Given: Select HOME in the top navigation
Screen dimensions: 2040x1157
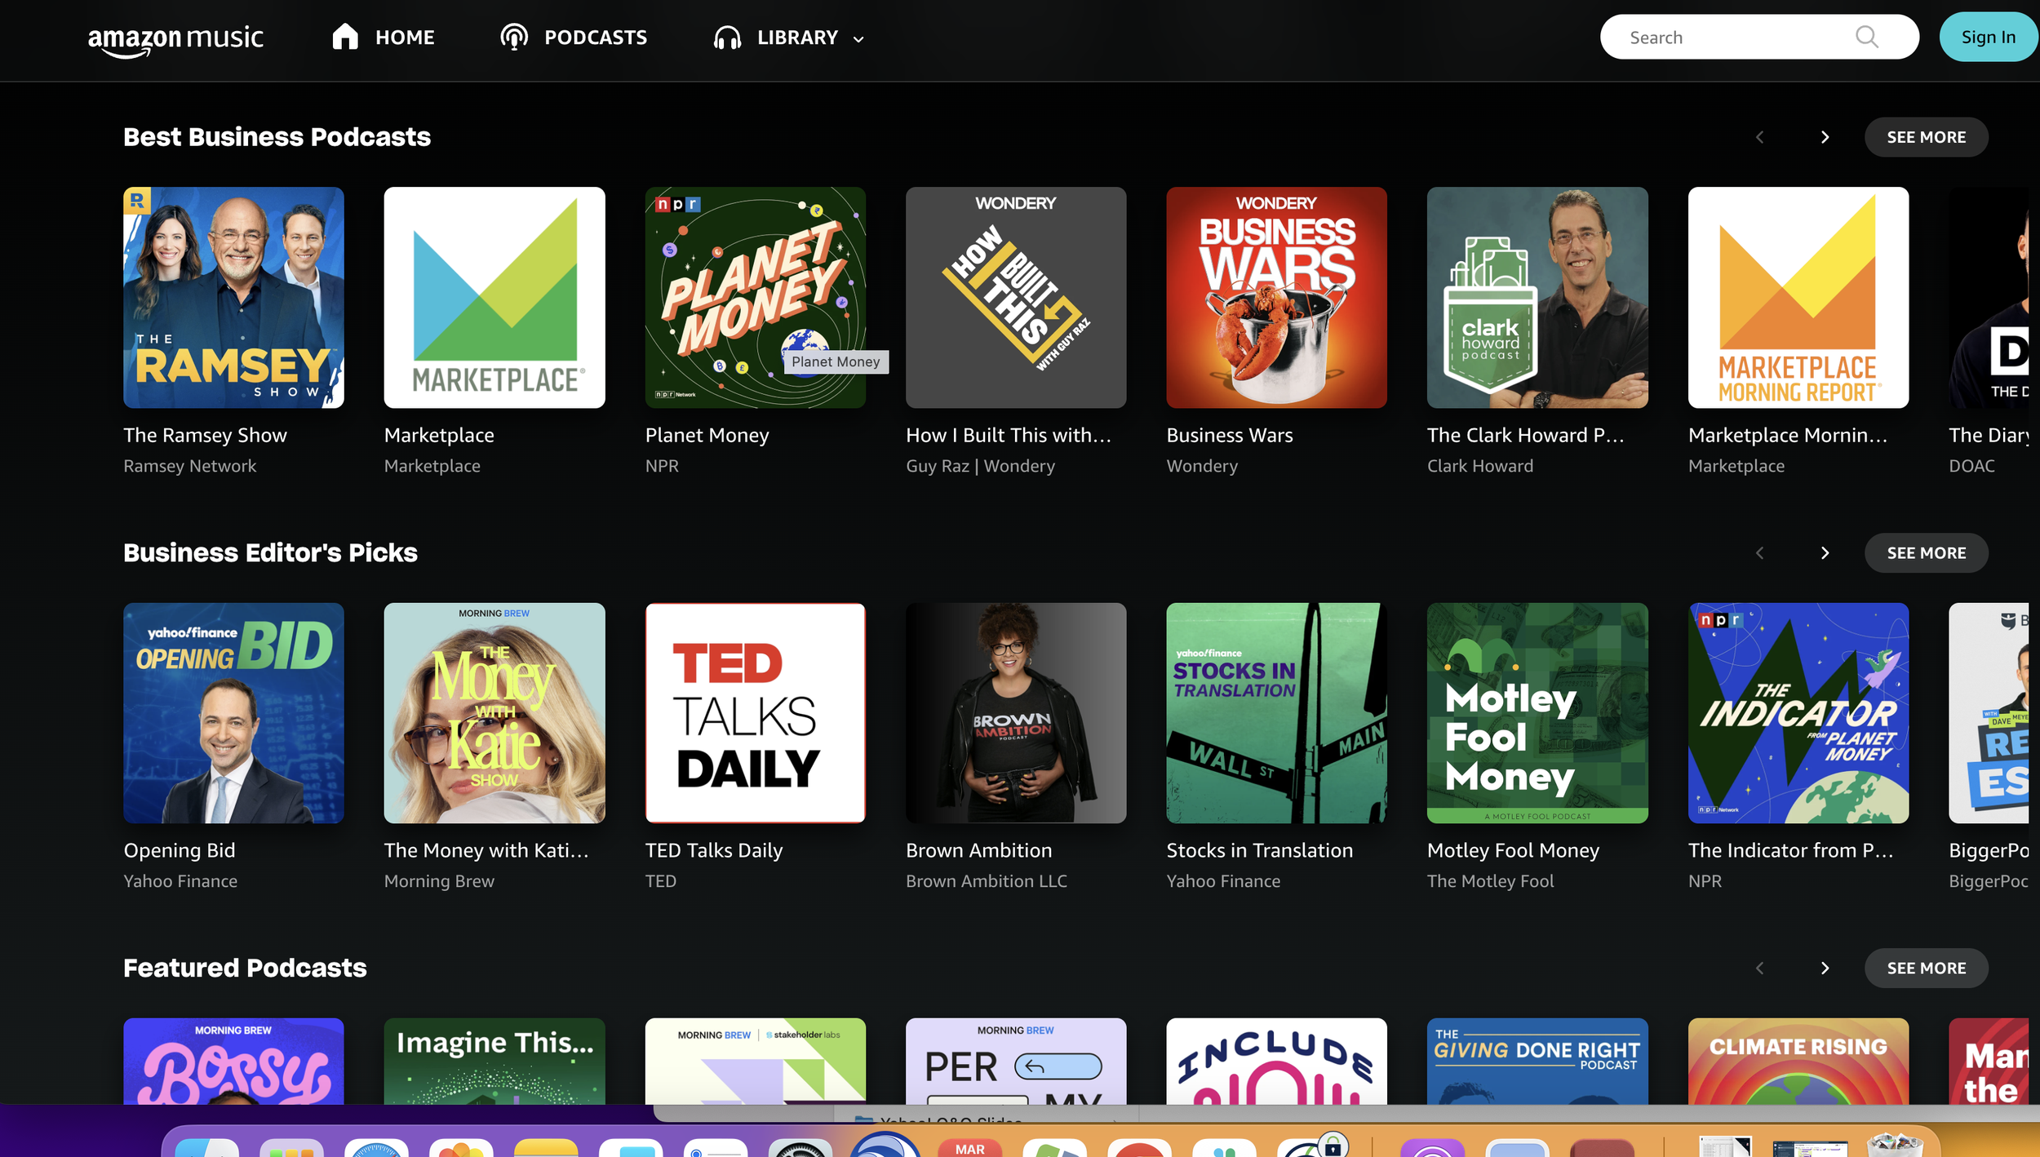Looking at the screenshot, I should pos(405,37).
